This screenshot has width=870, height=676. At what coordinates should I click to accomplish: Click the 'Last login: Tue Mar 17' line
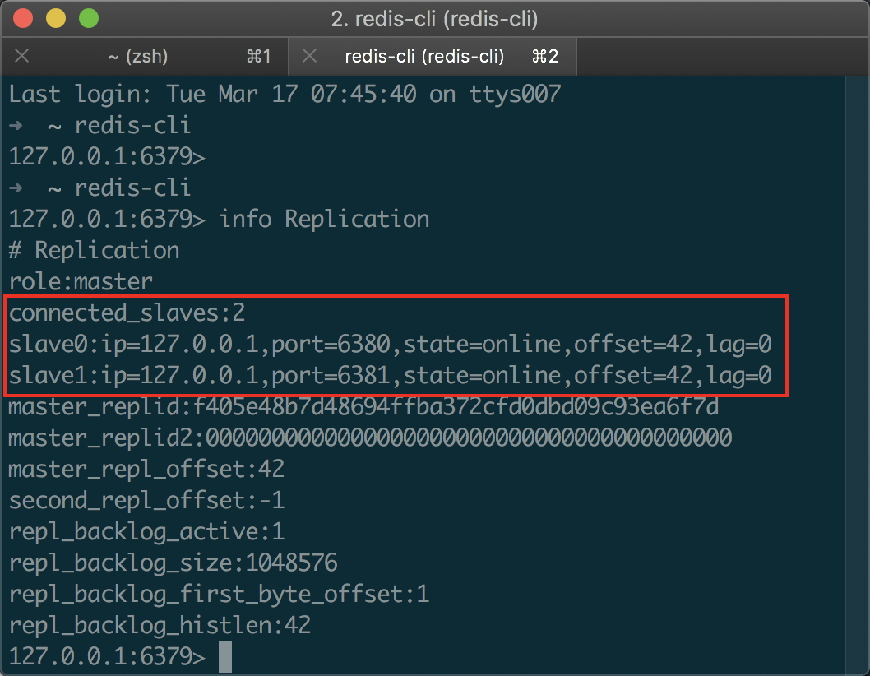tap(285, 94)
